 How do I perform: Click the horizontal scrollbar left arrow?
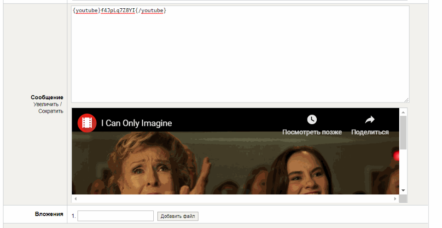coord(75,199)
